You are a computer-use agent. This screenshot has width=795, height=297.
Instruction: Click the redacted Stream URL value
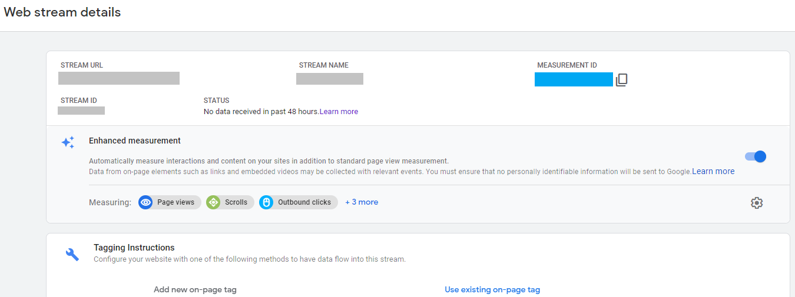119,78
